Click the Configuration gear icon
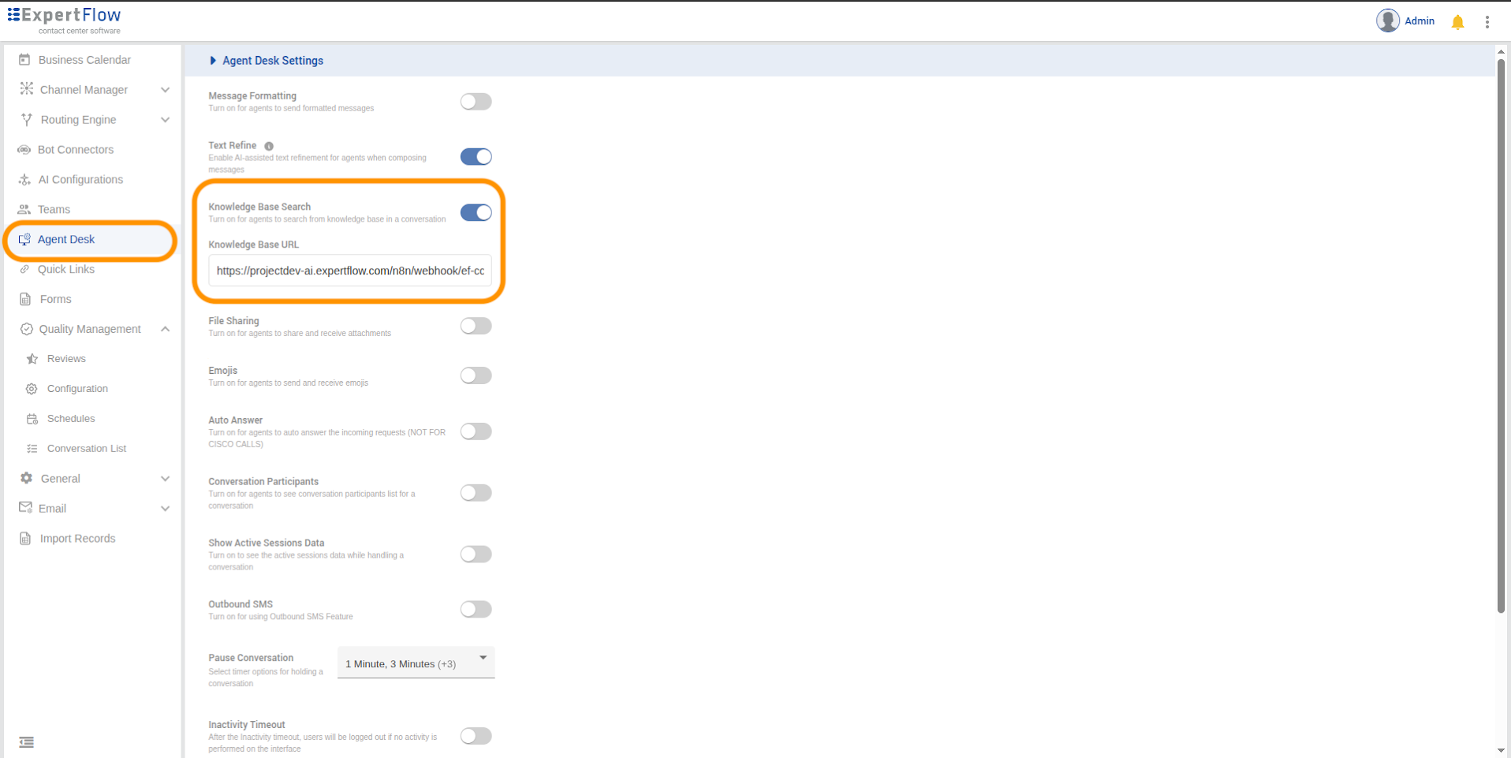 pos(32,389)
